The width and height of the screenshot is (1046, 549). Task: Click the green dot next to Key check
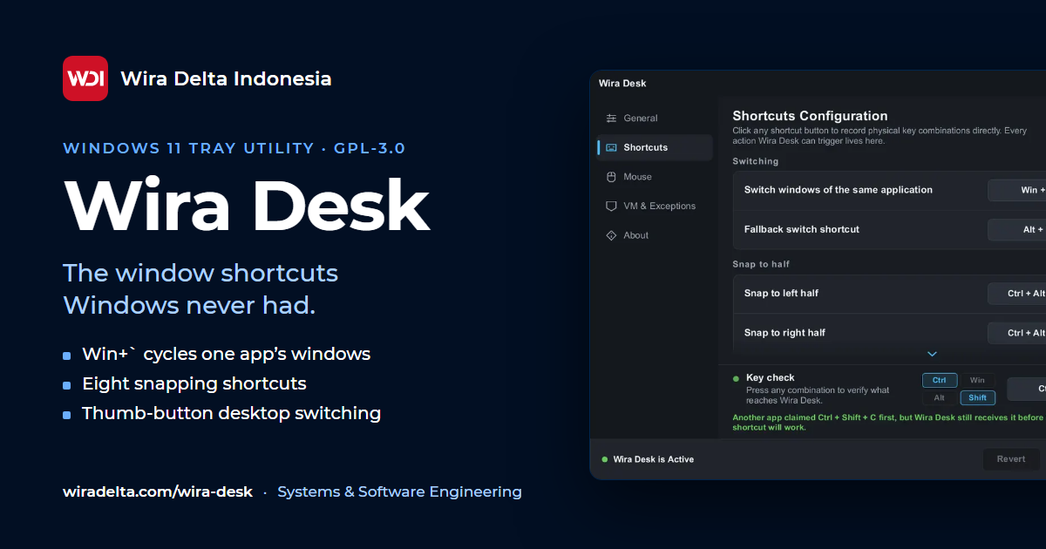(736, 379)
